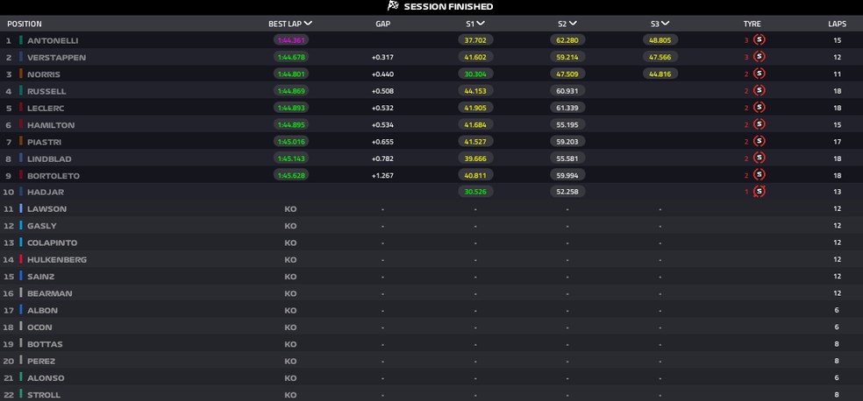863x401 pixels.
Task: Click Verstappen's soft tyre icon
Action: pos(760,57)
